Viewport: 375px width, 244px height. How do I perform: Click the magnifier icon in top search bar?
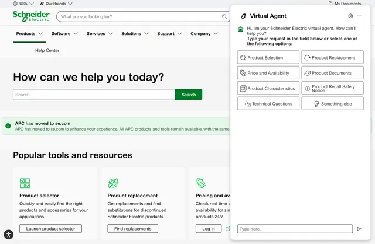coord(224,16)
